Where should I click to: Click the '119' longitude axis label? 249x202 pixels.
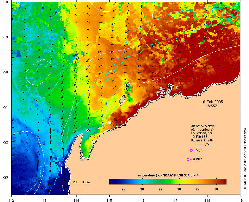pyautogui.click(x=240, y=201)
